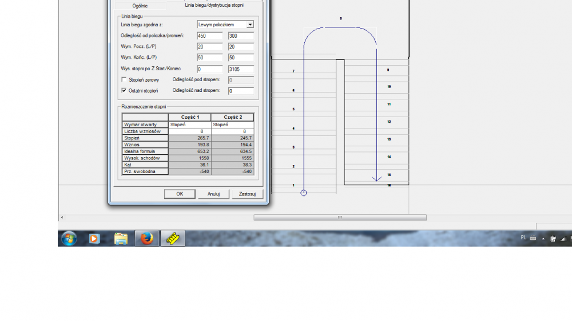Switch to the Ogólnie tab
572x321 pixels.
click(x=140, y=5)
